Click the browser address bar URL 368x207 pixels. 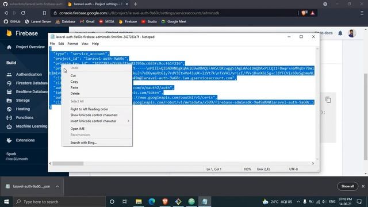[x=139, y=13]
